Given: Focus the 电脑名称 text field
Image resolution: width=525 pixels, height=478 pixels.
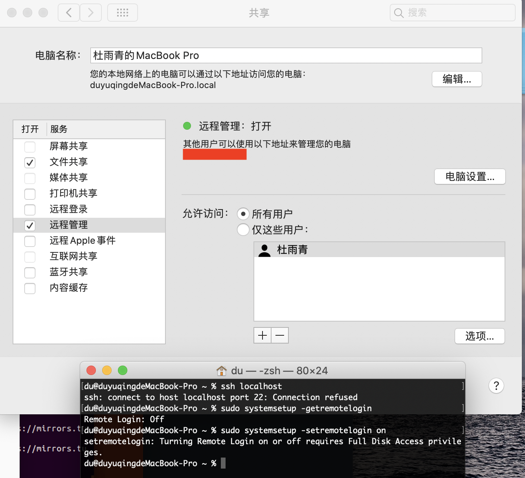Looking at the screenshot, I should coord(286,55).
